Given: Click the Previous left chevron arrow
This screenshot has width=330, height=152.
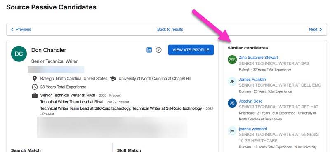Looking at the screenshot, I should [12, 29].
